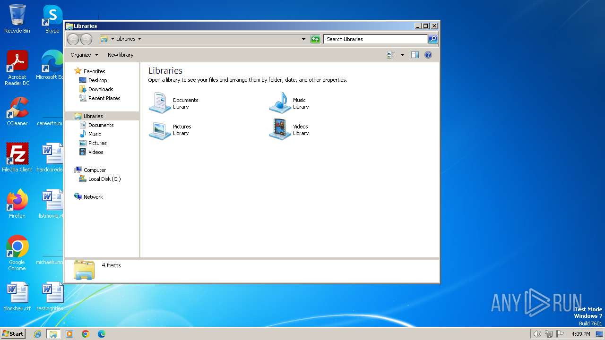Click the New library button
Viewport: 605px width, 340px height.
(x=121, y=55)
